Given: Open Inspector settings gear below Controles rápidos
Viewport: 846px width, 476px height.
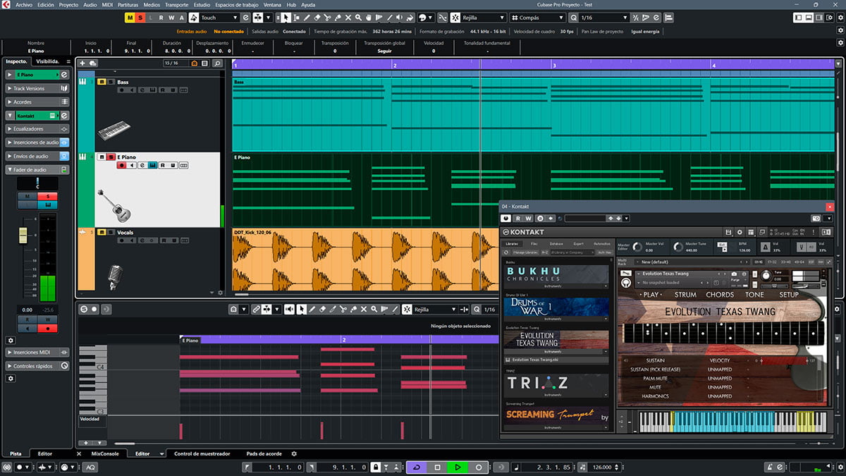Looking at the screenshot, I should pos(11,378).
